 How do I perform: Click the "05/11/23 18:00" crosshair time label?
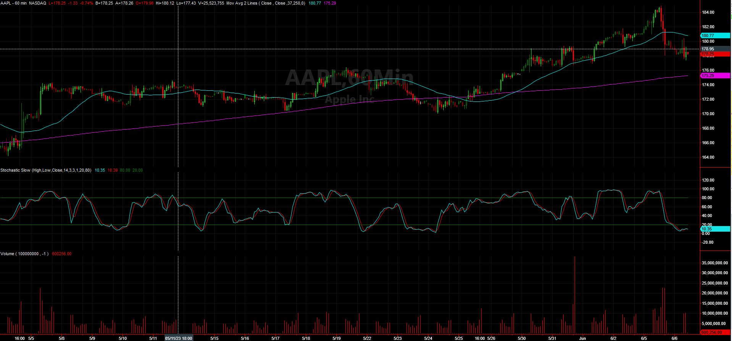[x=178, y=338]
